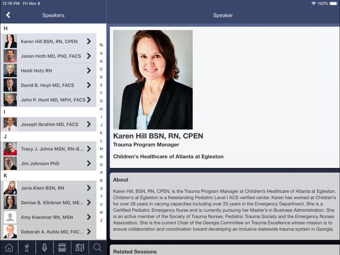Click chevron next to Joseph Ibrahim
340x255 pixels.
pos(88,124)
